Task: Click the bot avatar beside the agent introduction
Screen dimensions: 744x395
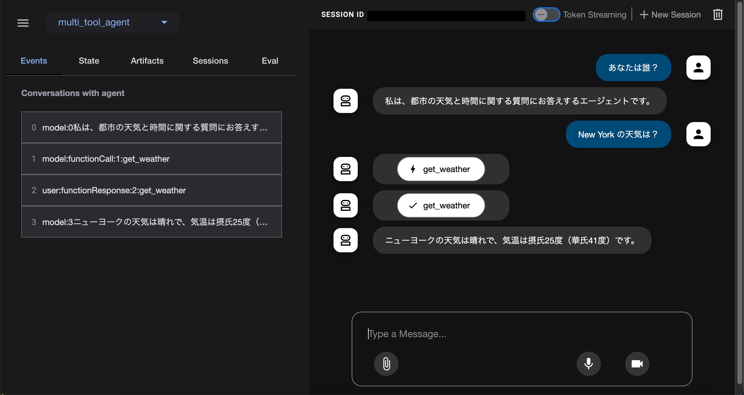Action: (x=345, y=101)
